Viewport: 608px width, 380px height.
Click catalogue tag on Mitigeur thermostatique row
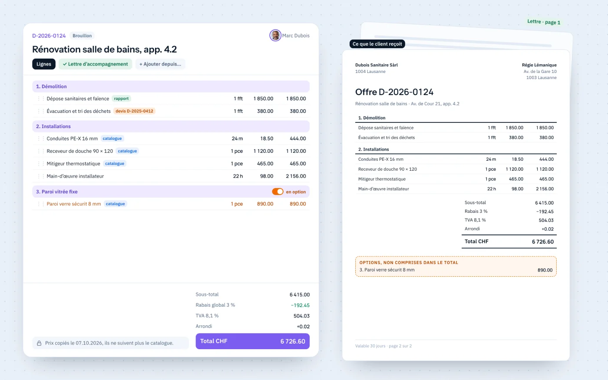click(x=115, y=164)
